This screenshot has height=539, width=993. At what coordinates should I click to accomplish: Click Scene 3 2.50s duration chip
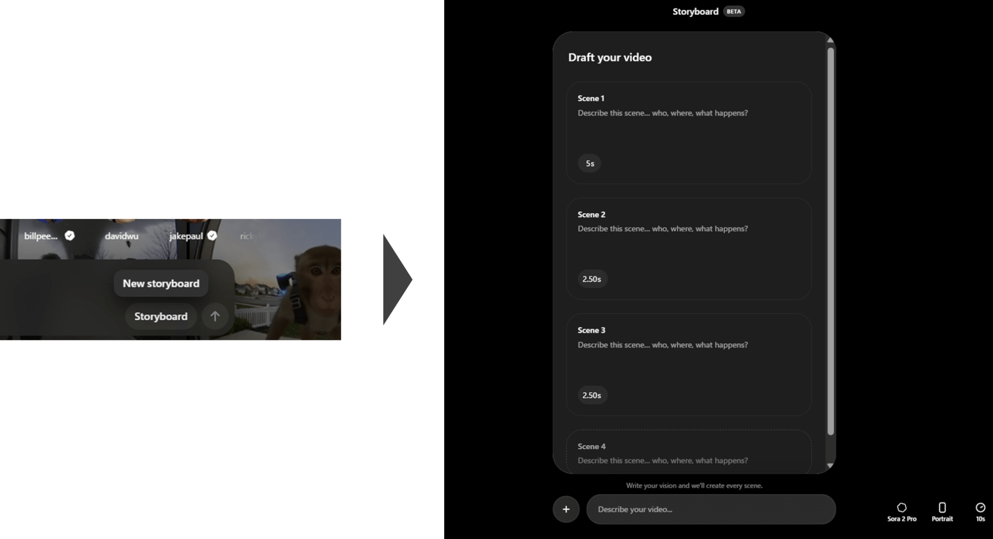click(x=592, y=395)
